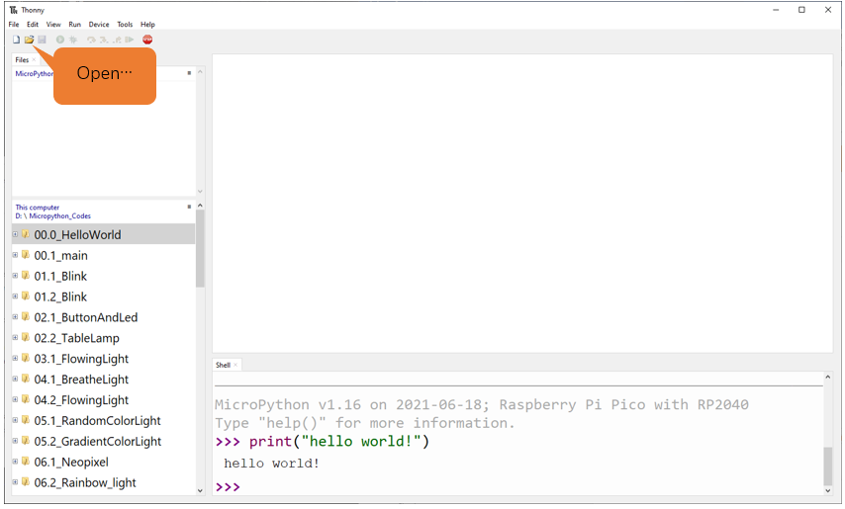Screen dimensions: 845x509
Task: Expand the 00.0_HelloWorld folder
Action: [15, 234]
